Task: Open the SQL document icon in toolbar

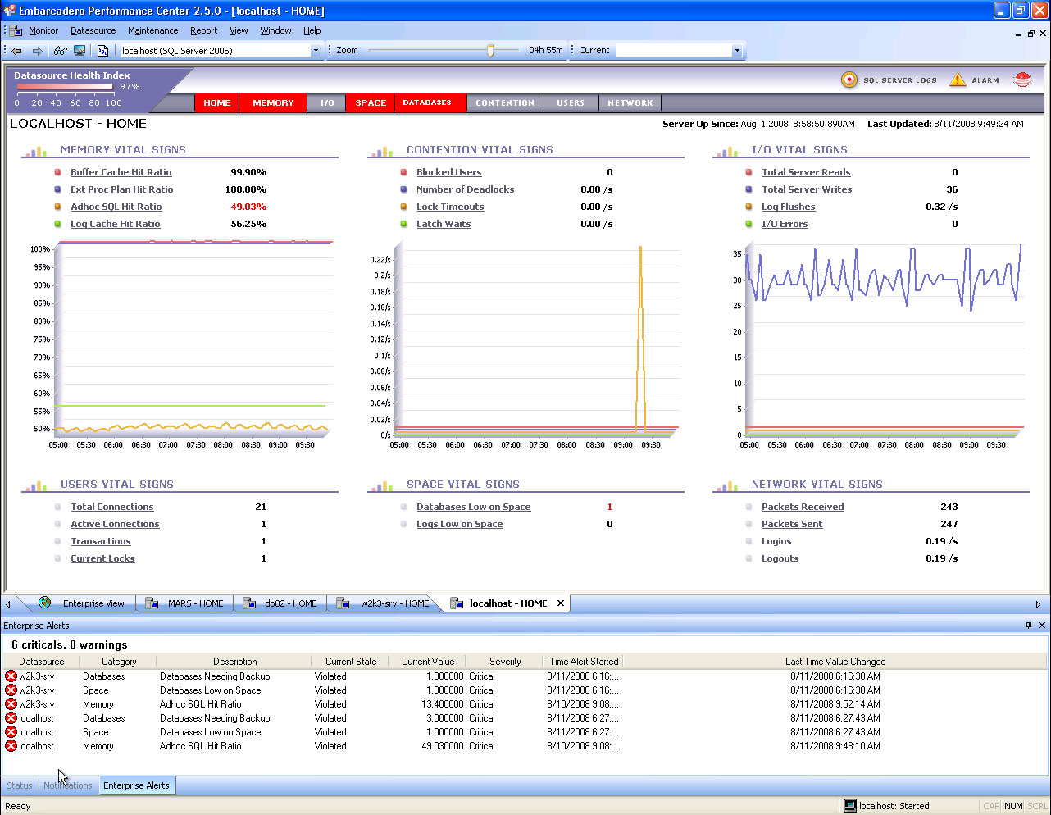Action: [x=102, y=51]
